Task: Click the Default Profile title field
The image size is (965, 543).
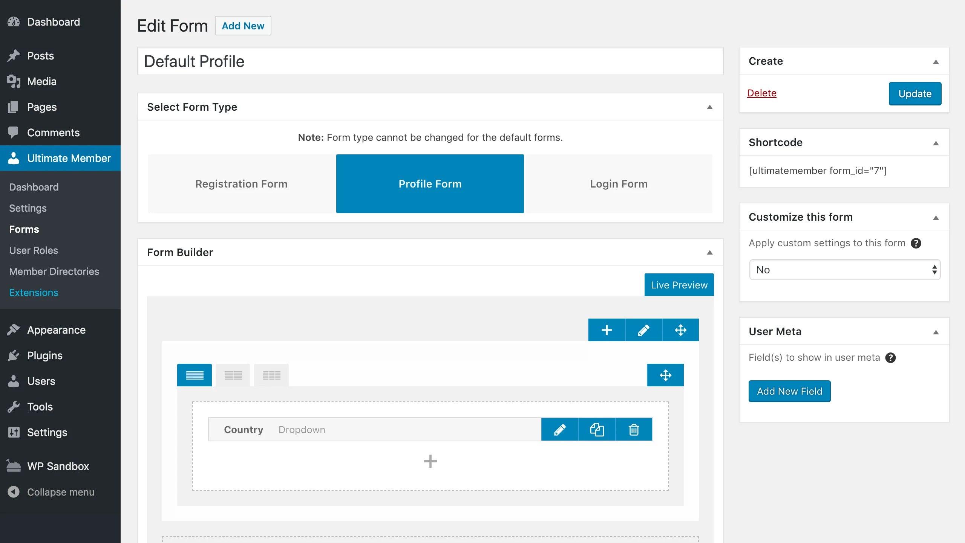Action: (430, 61)
